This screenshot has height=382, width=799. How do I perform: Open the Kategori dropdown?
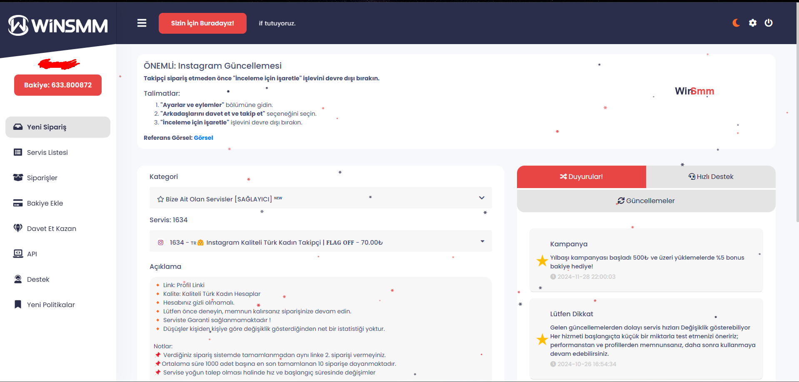coord(321,198)
